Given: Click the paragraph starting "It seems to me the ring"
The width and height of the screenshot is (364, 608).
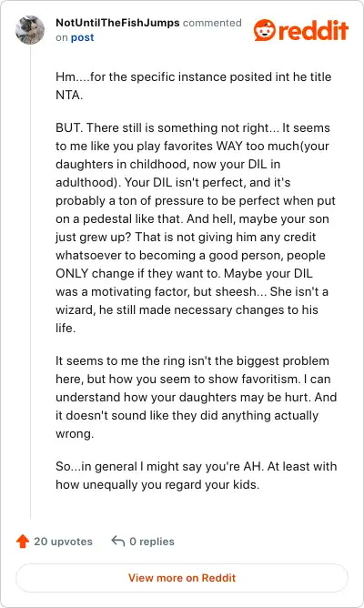Looking at the screenshot, I should coord(196,397).
